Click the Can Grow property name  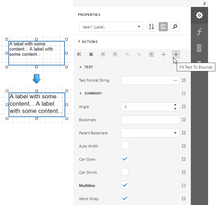click(x=87, y=159)
